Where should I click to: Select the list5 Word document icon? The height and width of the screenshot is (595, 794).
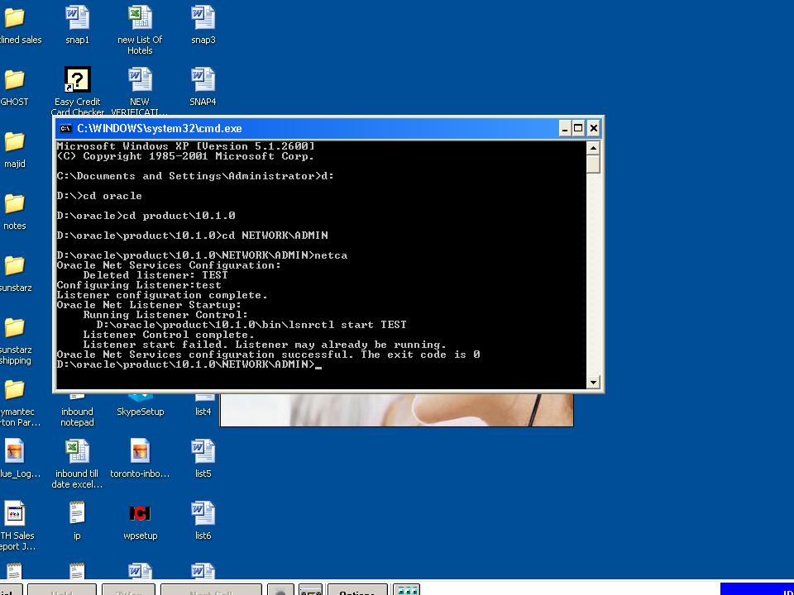coord(203,451)
